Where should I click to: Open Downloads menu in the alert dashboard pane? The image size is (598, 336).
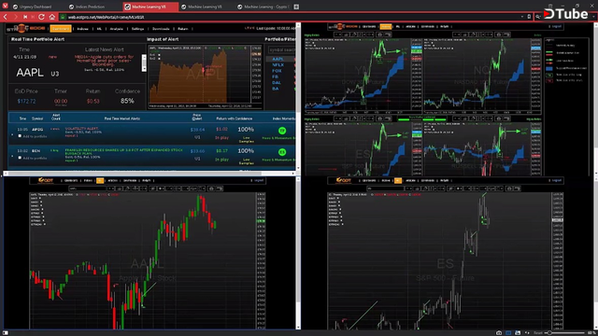point(161,29)
